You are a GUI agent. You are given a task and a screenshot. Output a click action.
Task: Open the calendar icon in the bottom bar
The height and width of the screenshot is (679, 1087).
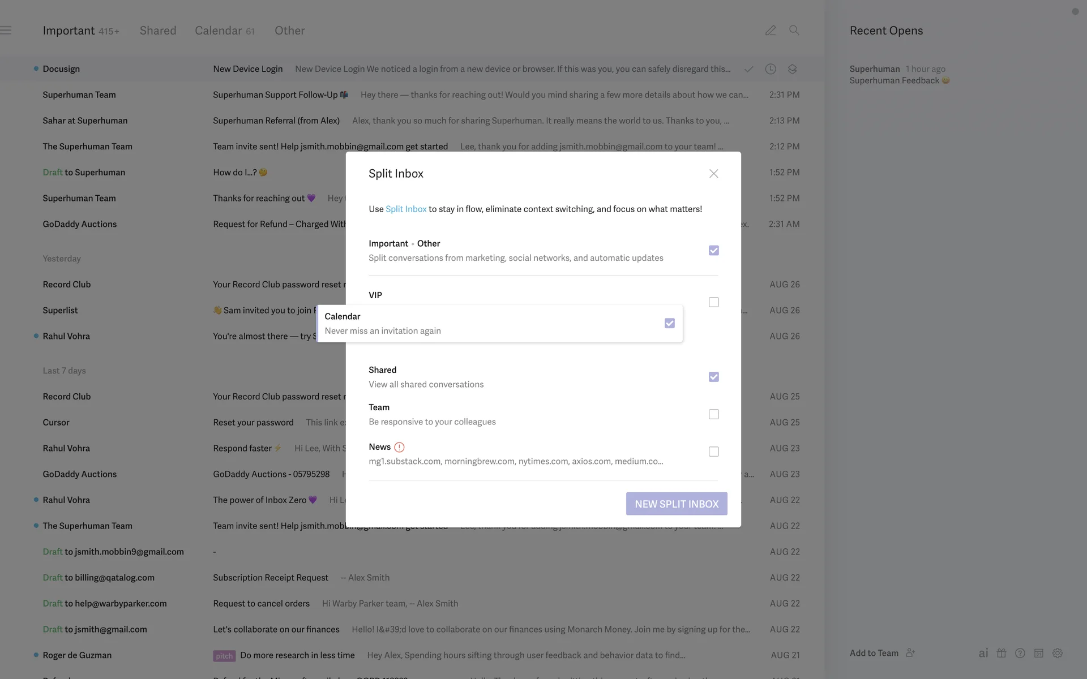tap(1039, 653)
